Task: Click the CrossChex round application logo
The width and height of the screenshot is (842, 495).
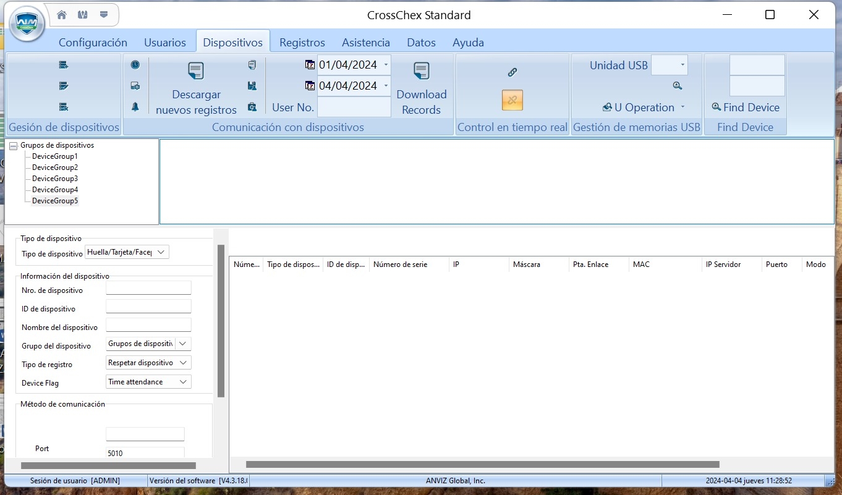Action: point(27,25)
